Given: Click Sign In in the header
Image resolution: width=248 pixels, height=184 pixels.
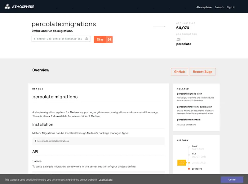Looking at the screenshot, I should coord(231,7).
